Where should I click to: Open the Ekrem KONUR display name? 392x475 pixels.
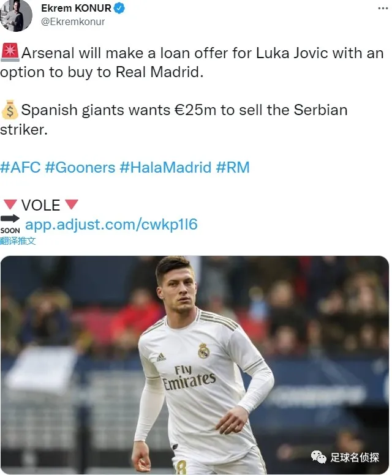(76, 8)
